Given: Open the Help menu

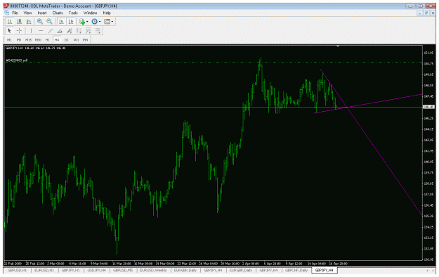Looking at the screenshot, I should click(107, 13).
